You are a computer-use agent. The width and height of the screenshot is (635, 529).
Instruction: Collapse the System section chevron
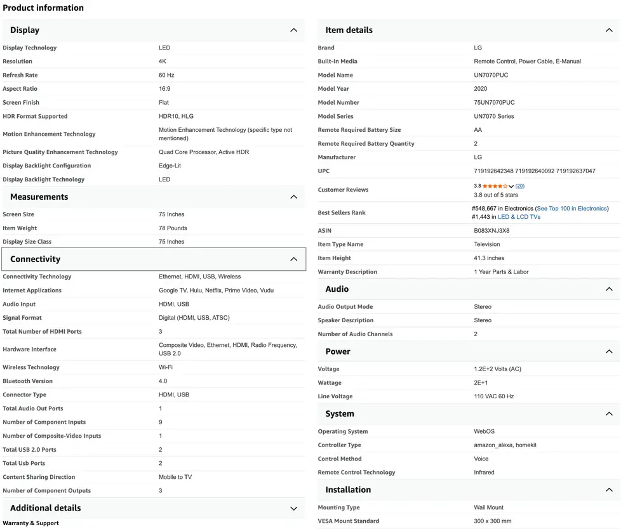(x=609, y=414)
